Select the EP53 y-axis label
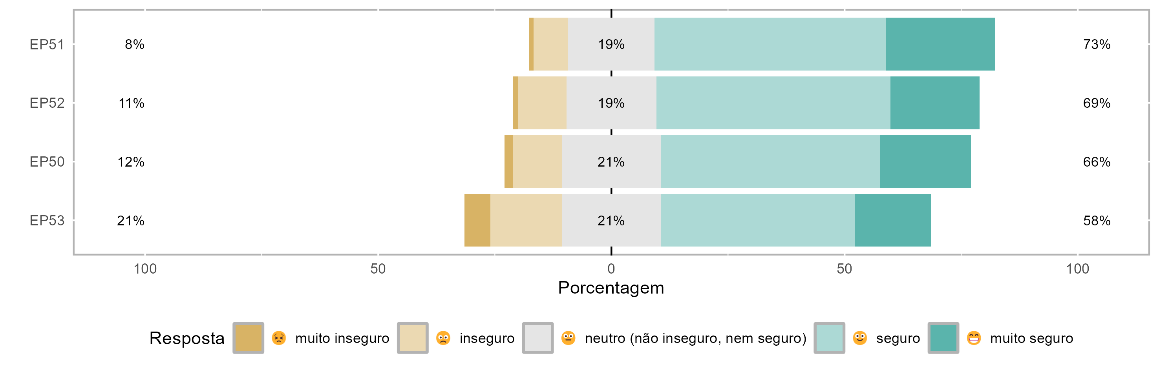This screenshot has width=1159, height=370. click(x=47, y=221)
